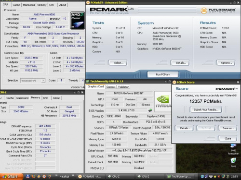Switch to the Sensors tab in GPU-Z

(x=111, y=87)
